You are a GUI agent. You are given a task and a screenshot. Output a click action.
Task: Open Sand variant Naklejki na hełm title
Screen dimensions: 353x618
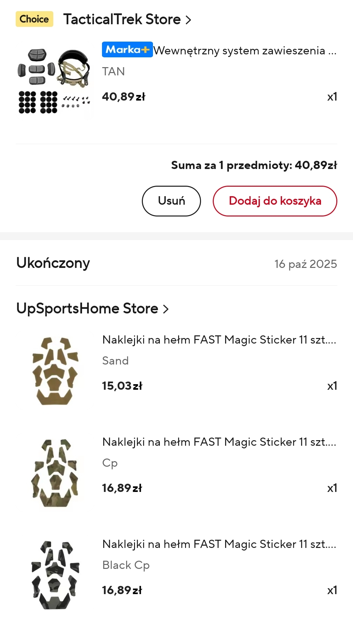pyautogui.click(x=219, y=340)
